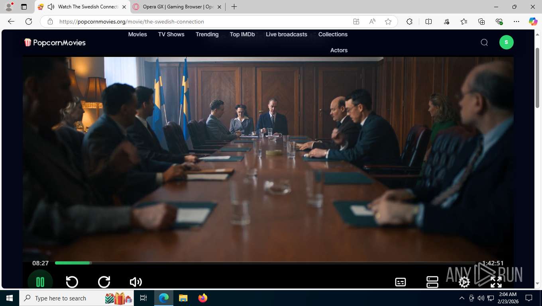Toggle Split screen view
542x306 pixels.
pos(428,22)
